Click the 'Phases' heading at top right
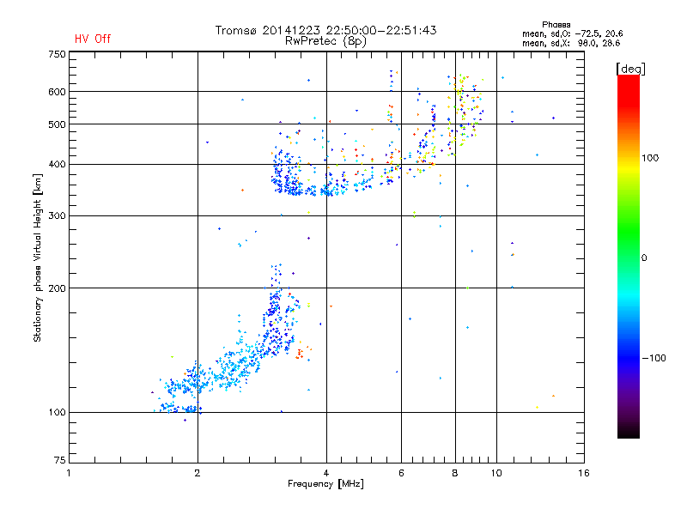 click(x=556, y=25)
